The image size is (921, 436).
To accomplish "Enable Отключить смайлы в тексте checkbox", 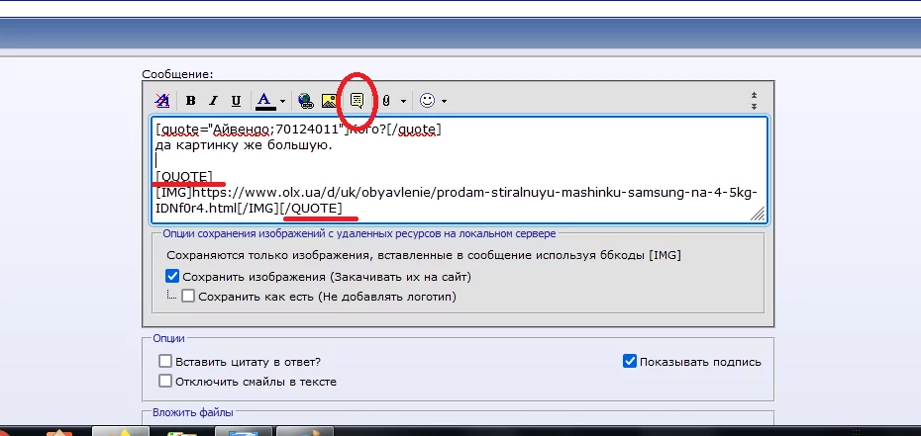I will point(165,381).
